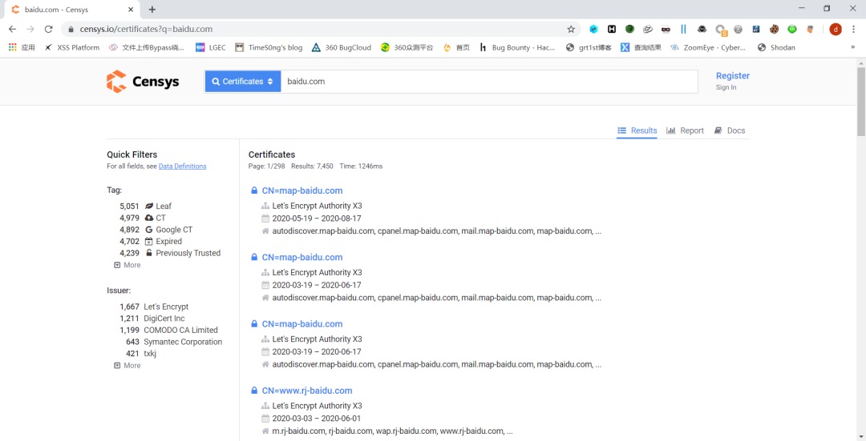Open the XSS Platform bookmark
866x441 pixels.
pos(72,47)
